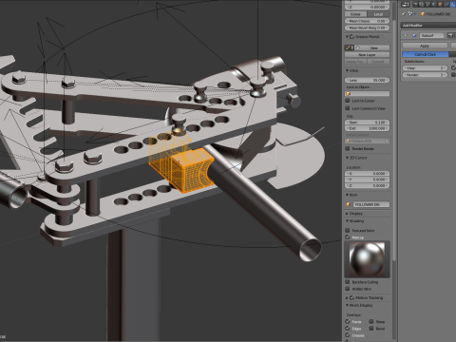
Task: Select the Local transform orientation button
Action: click(x=378, y=14)
